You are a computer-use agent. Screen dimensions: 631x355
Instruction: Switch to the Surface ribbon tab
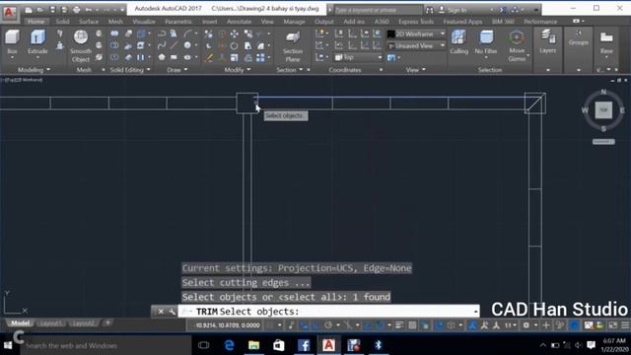pos(89,22)
